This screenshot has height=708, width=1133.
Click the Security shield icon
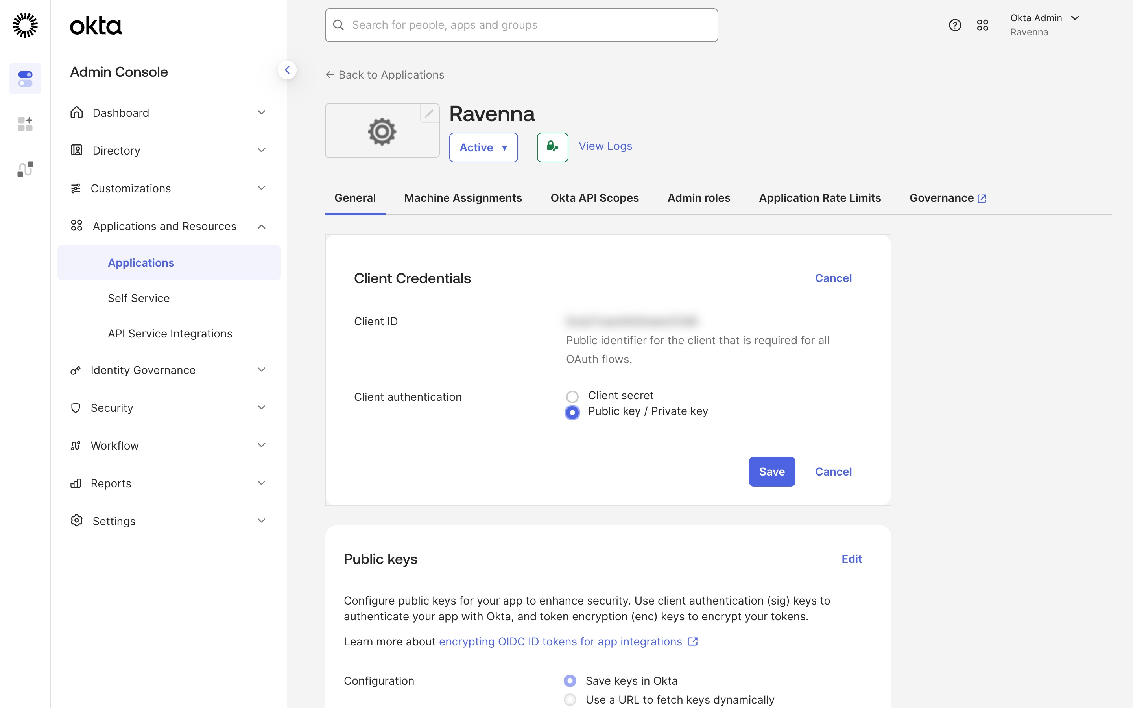point(76,408)
